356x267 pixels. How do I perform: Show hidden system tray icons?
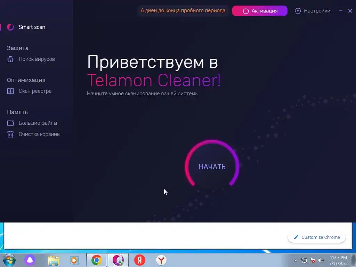(296, 260)
